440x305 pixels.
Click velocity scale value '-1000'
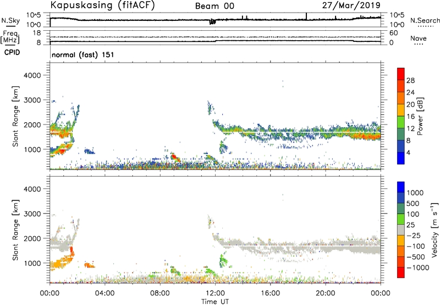[x=417, y=268]
